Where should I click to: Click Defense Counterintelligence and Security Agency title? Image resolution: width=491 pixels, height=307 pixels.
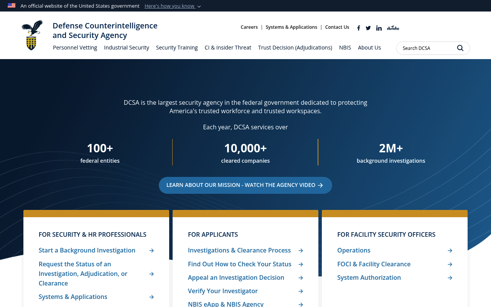[x=105, y=31]
